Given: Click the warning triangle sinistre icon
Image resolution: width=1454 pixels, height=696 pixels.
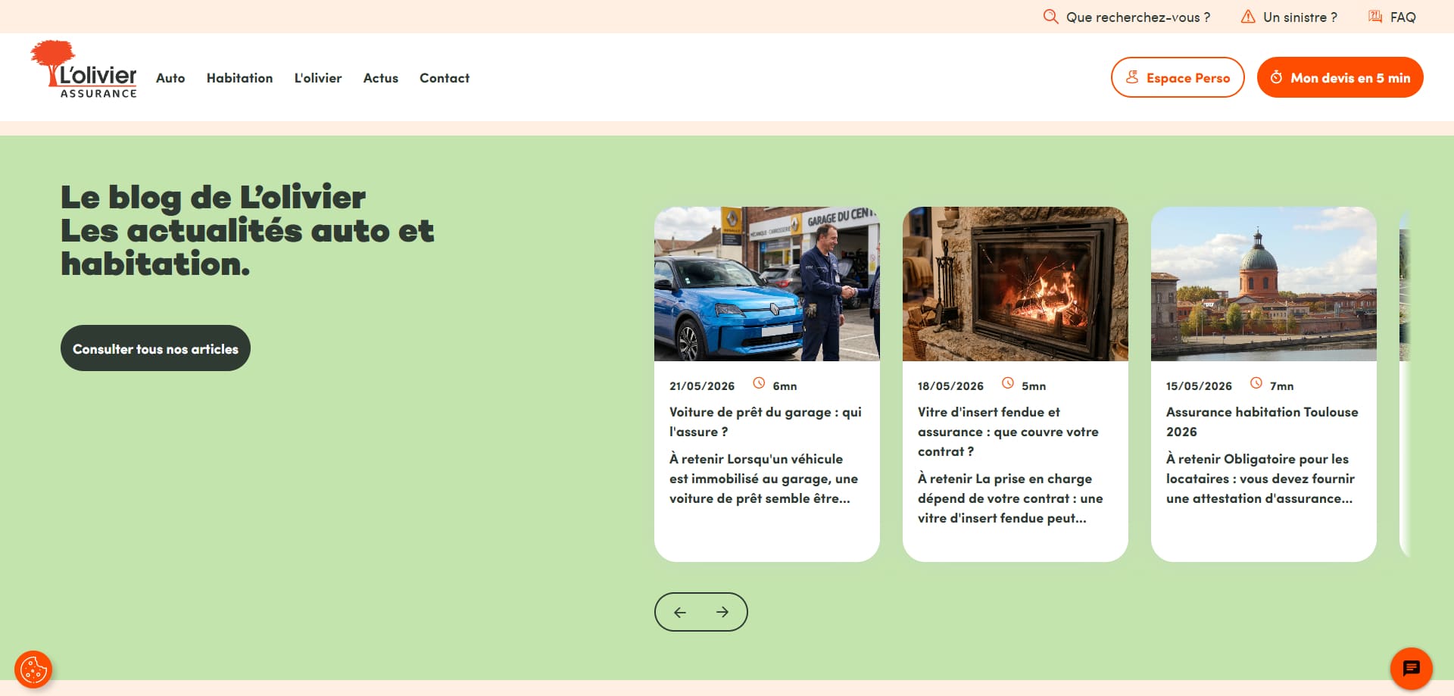Looking at the screenshot, I should click(1248, 17).
